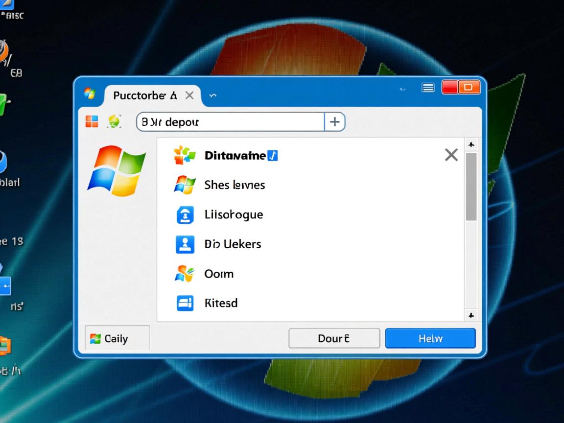Viewport: 564px width, 423px height.
Task: Click into the B3it depoit input field
Action: [x=230, y=122]
